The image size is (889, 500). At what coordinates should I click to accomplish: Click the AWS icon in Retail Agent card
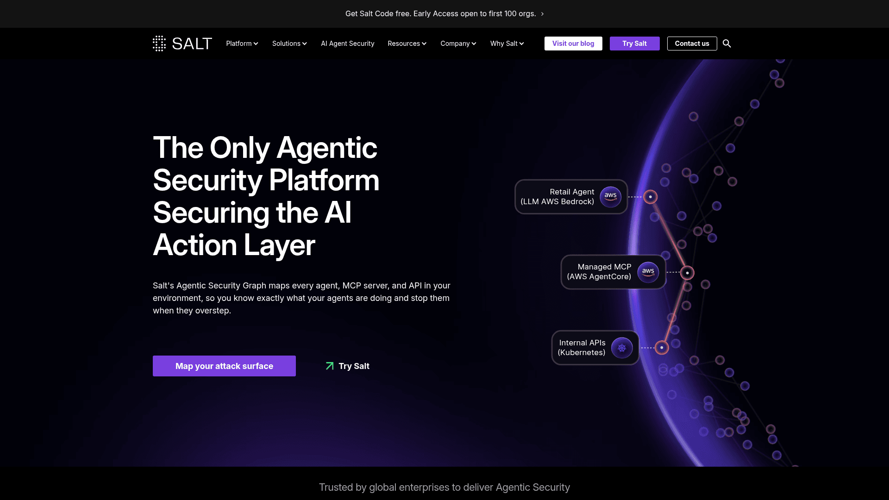tap(611, 197)
